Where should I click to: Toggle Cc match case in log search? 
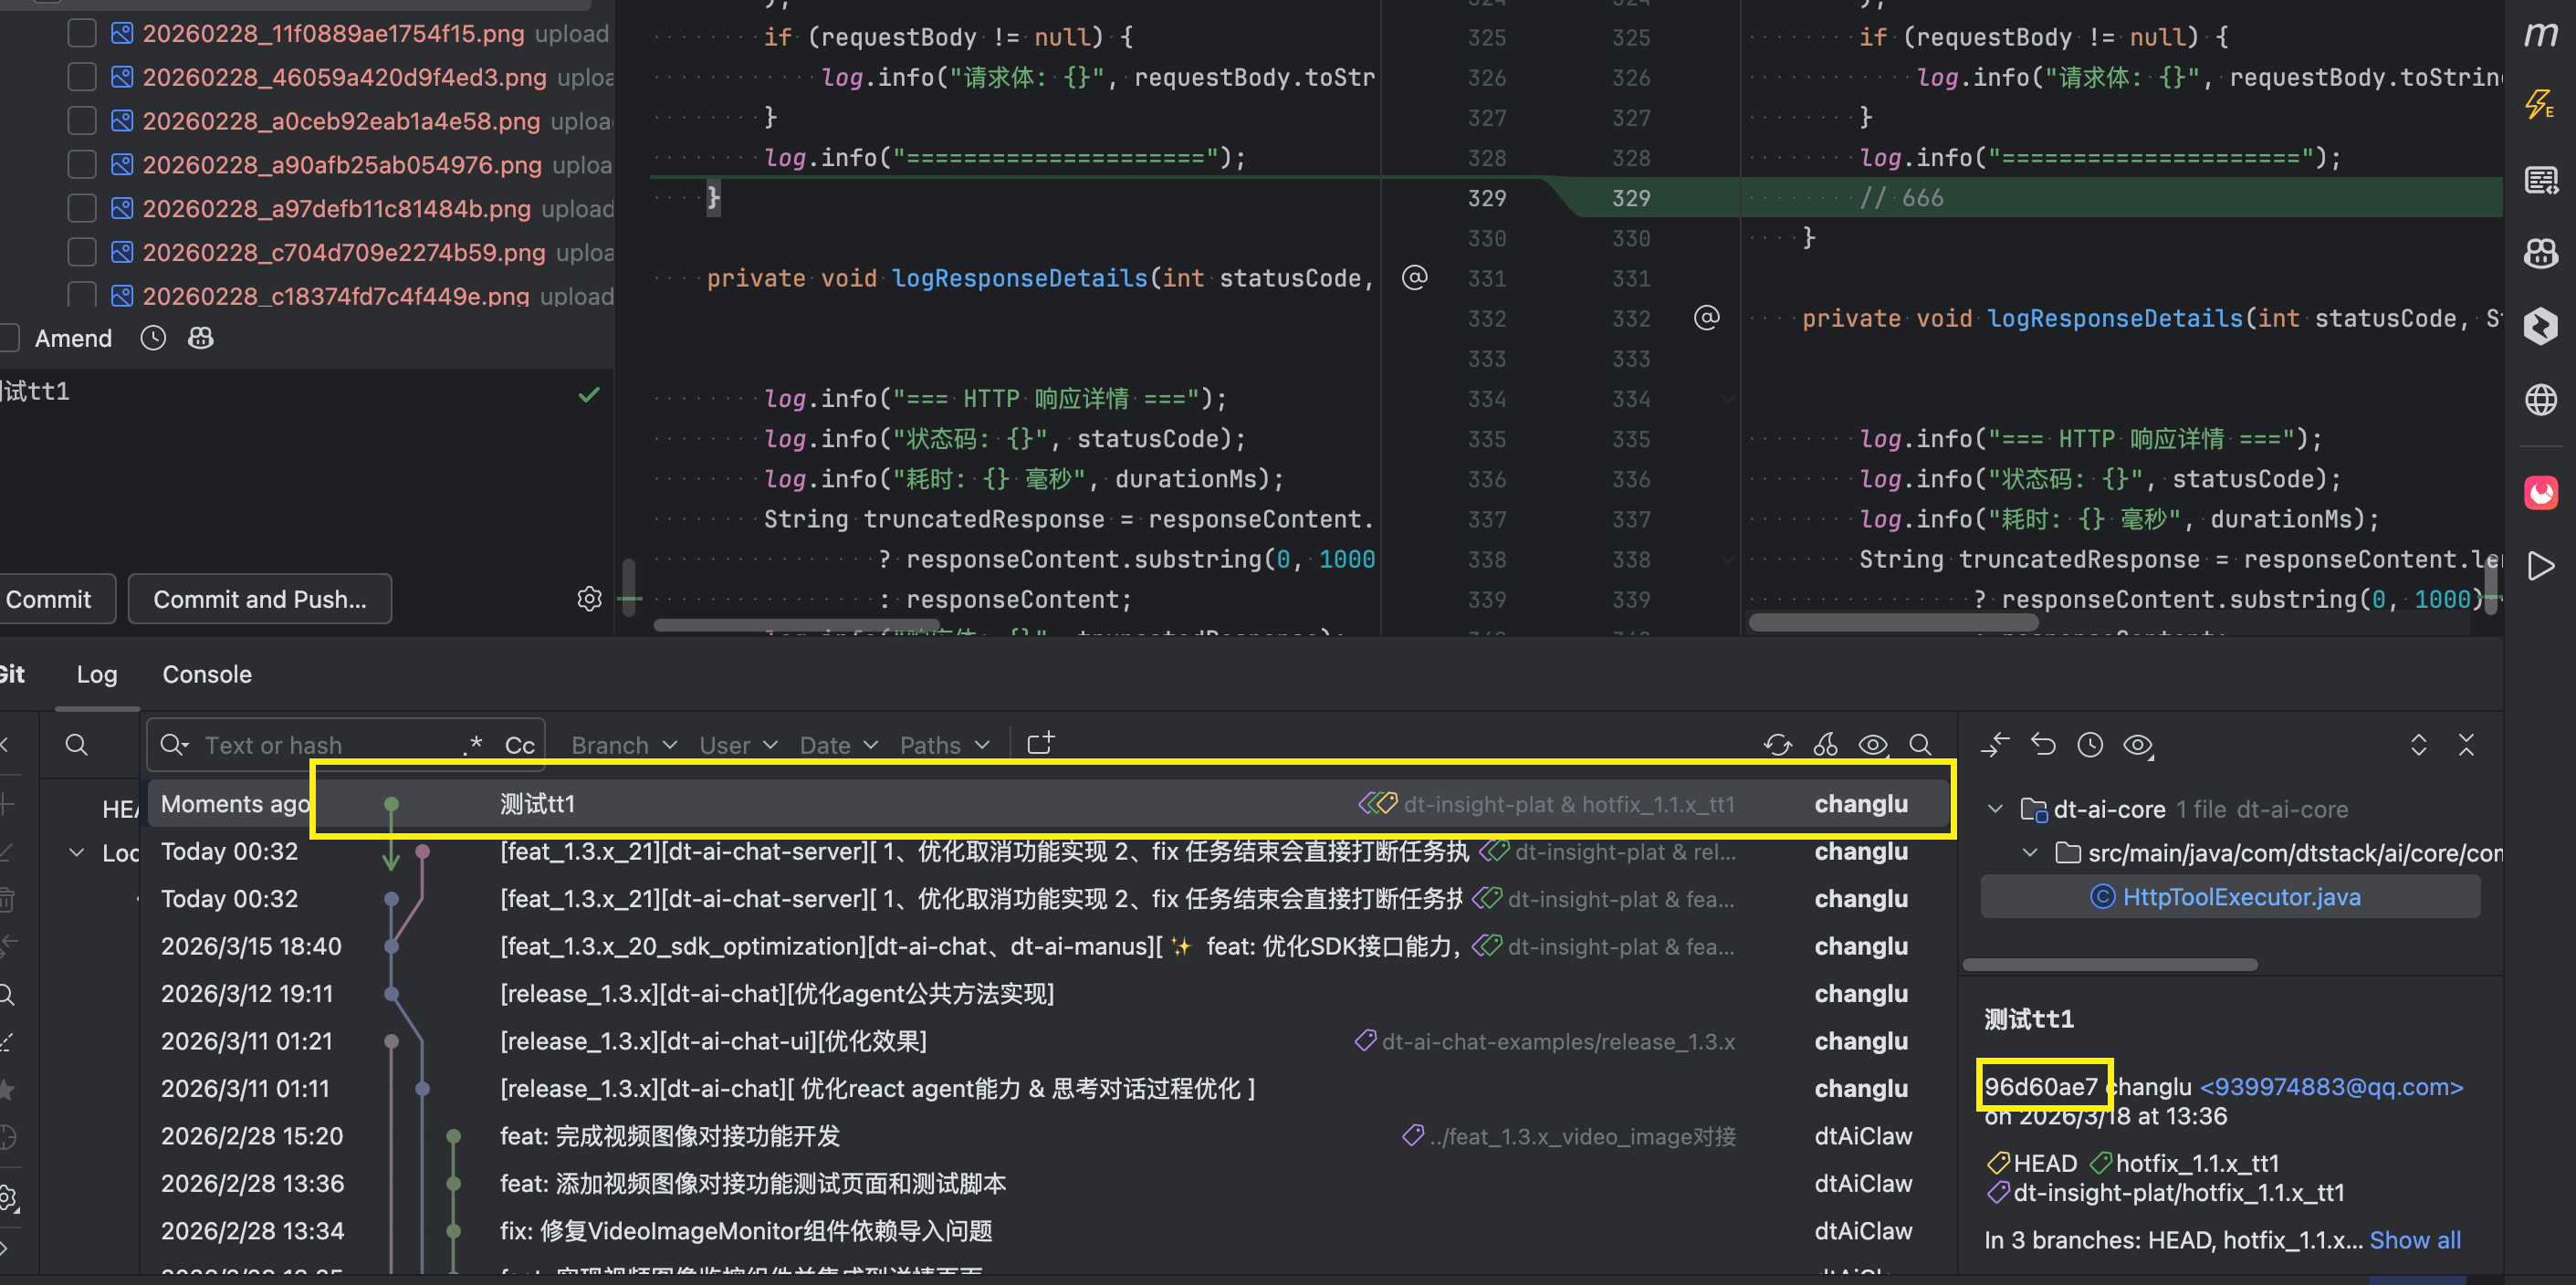519,745
